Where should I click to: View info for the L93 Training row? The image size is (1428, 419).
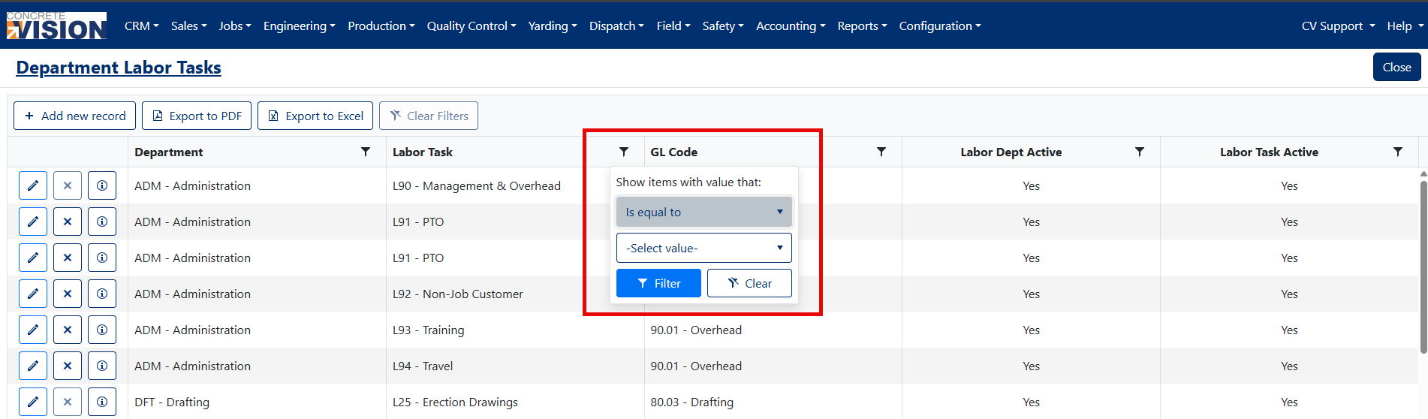(102, 330)
